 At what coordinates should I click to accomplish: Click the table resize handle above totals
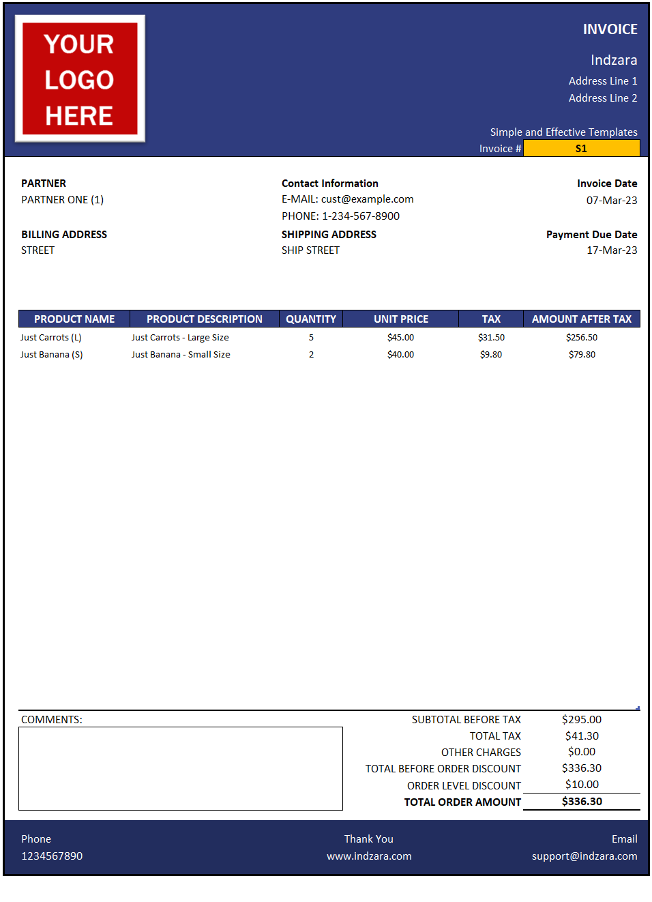point(638,708)
